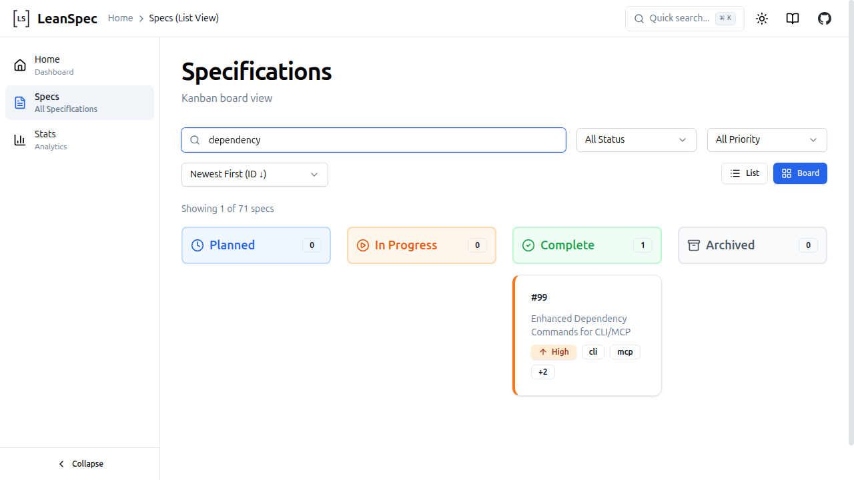Click the Home house icon in sidebar

point(20,65)
